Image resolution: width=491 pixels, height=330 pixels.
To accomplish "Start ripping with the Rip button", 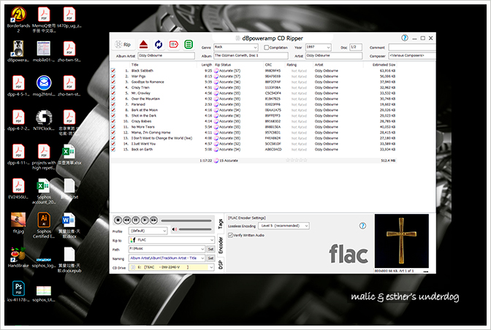I will coord(123,45).
